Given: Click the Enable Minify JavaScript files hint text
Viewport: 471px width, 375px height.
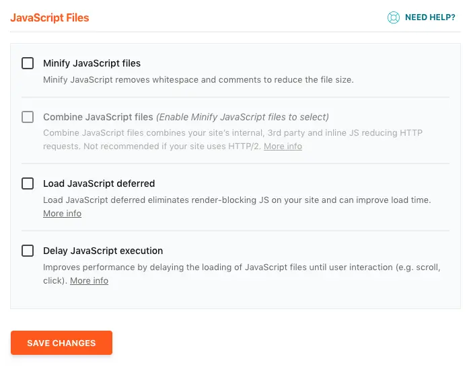Looking at the screenshot, I should click(242, 117).
